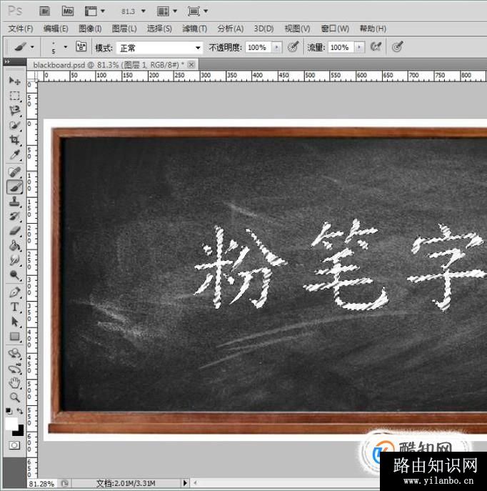Enable airbrush mode next to flow
Image resolution: width=487 pixels, height=491 pixels.
pyautogui.click(x=376, y=47)
